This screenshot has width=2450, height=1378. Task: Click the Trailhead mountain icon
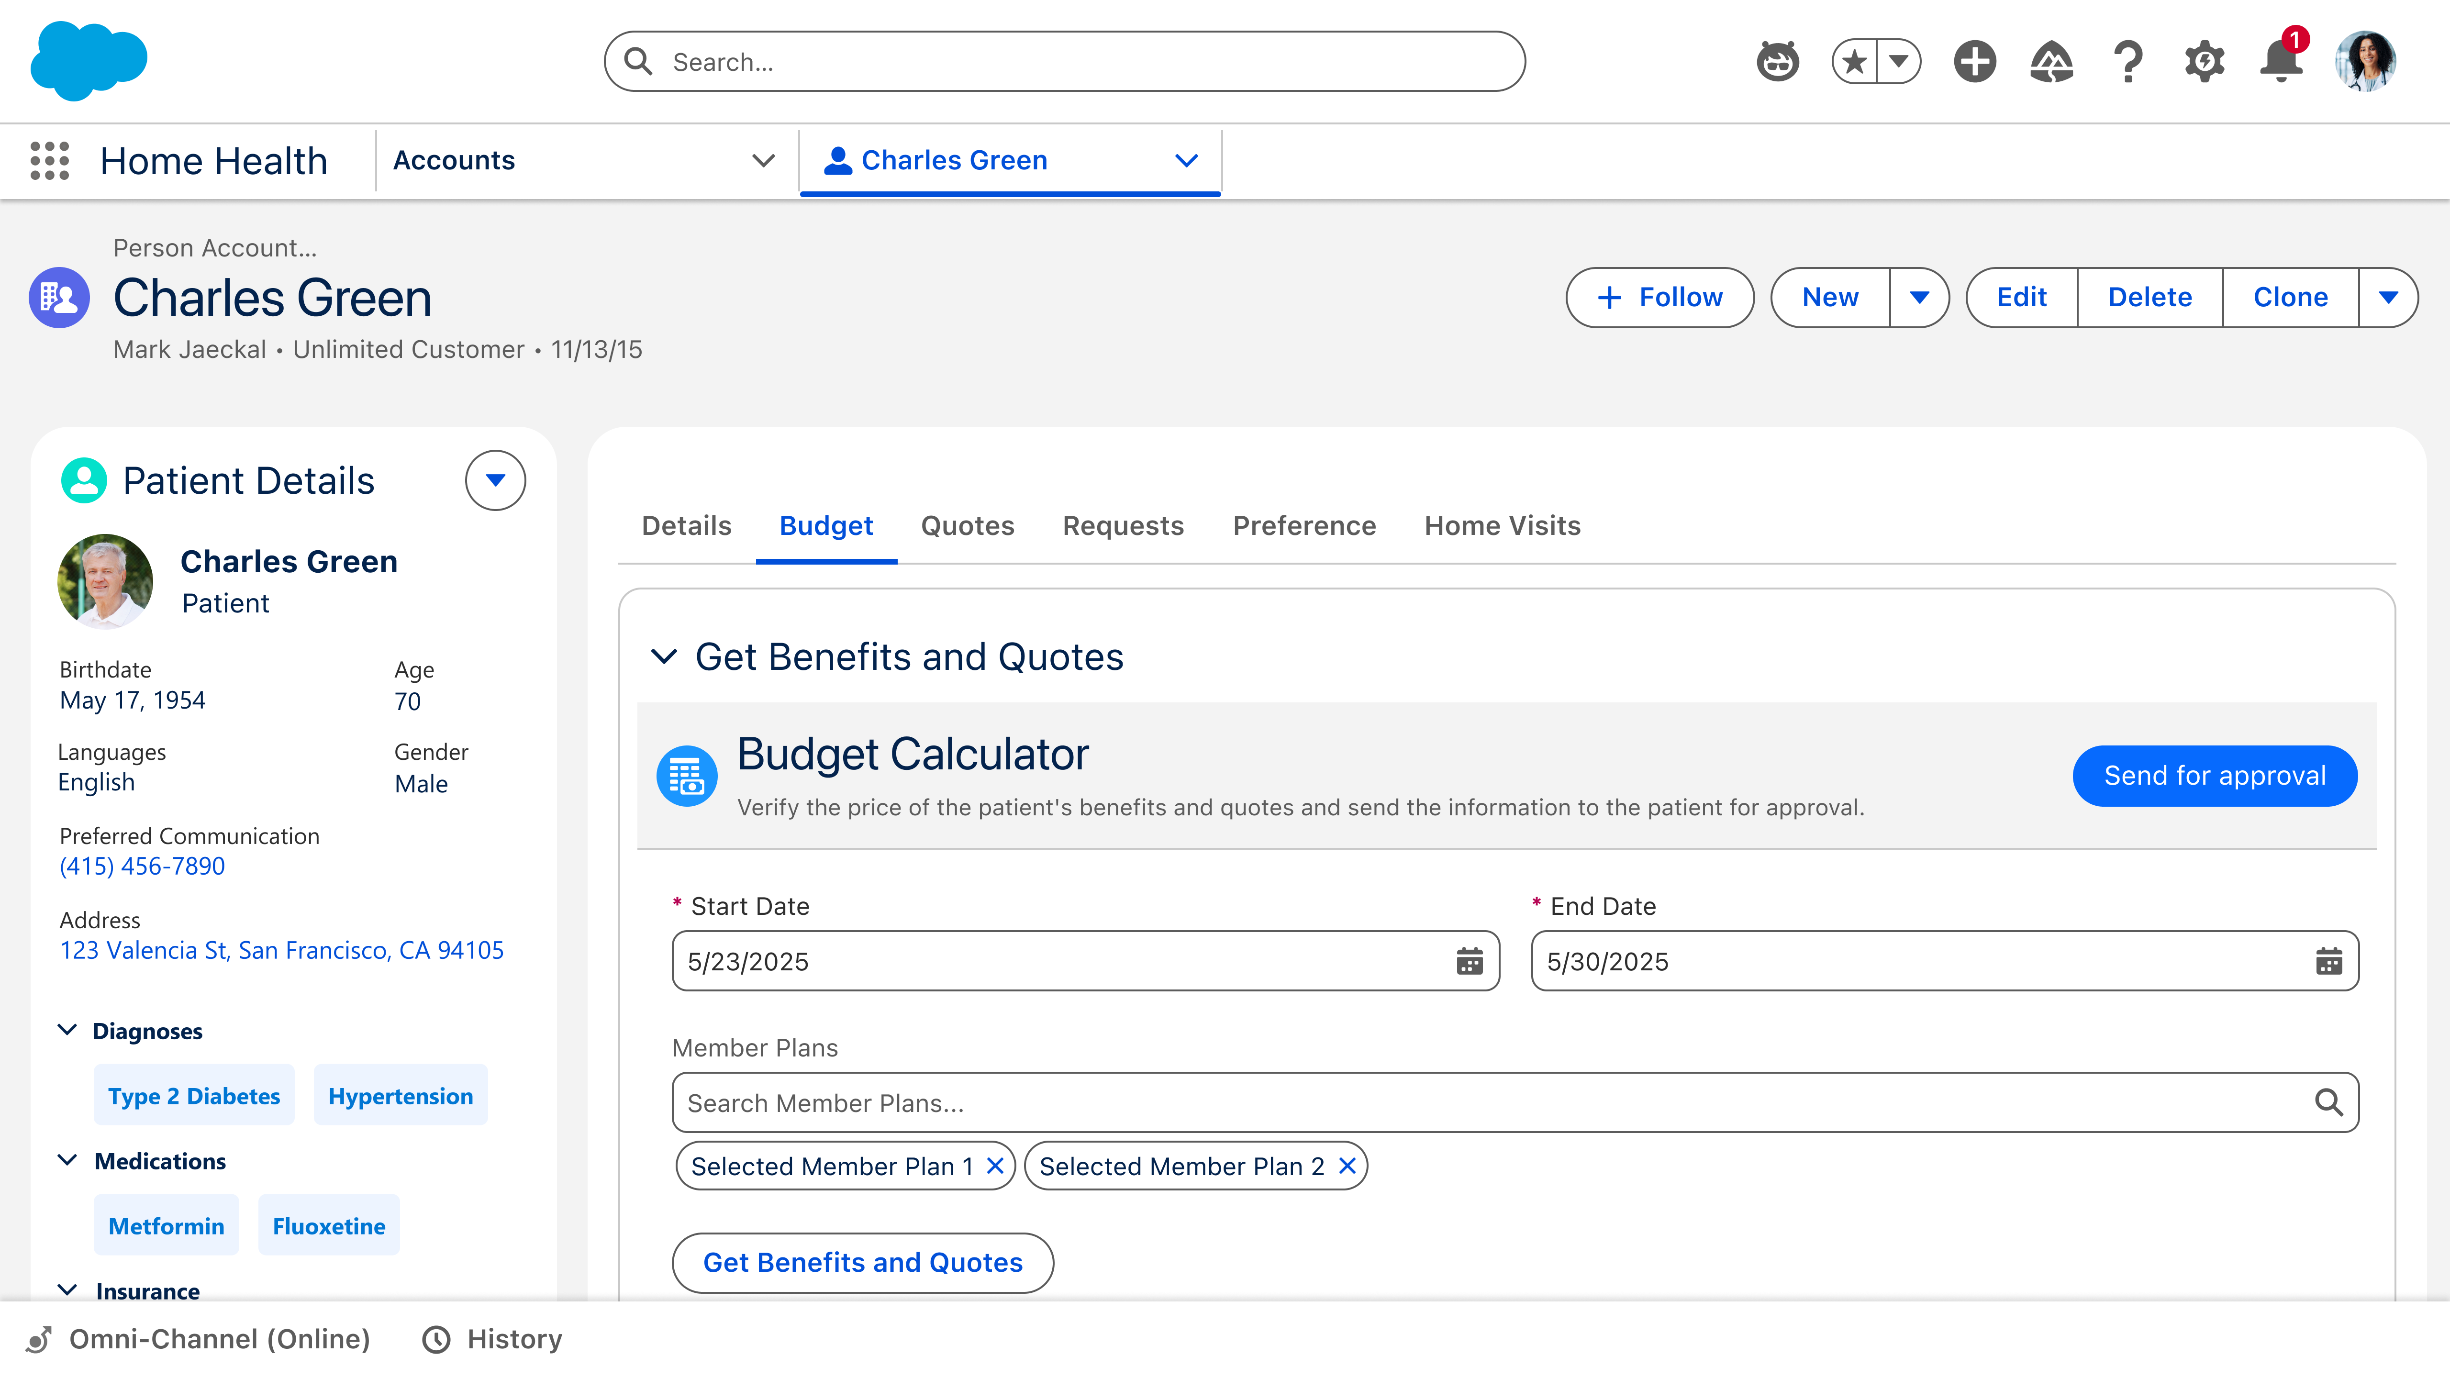(2051, 63)
